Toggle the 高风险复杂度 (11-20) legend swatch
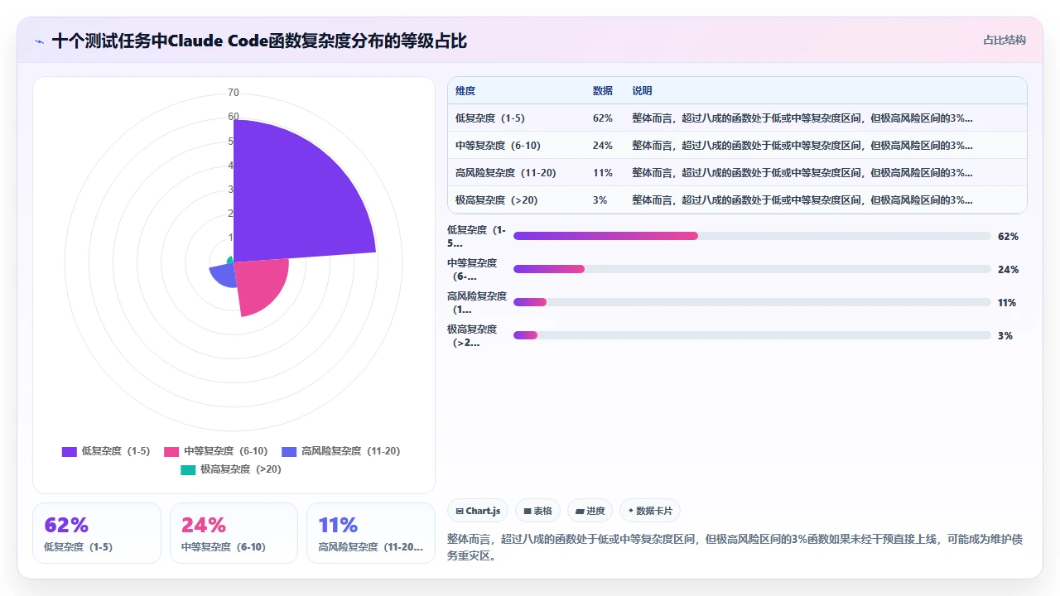The width and height of the screenshot is (1060, 596). click(289, 451)
